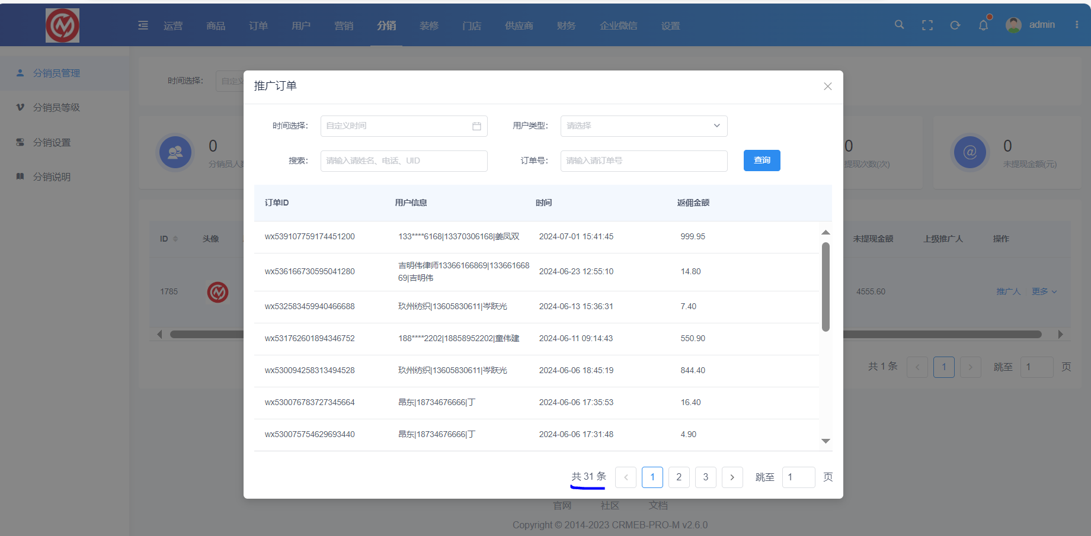
Task: Open the 用户类型 dropdown
Action: point(644,126)
